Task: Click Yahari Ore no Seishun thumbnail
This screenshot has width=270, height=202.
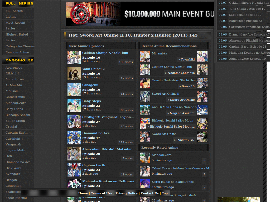Action: coord(145,171)
